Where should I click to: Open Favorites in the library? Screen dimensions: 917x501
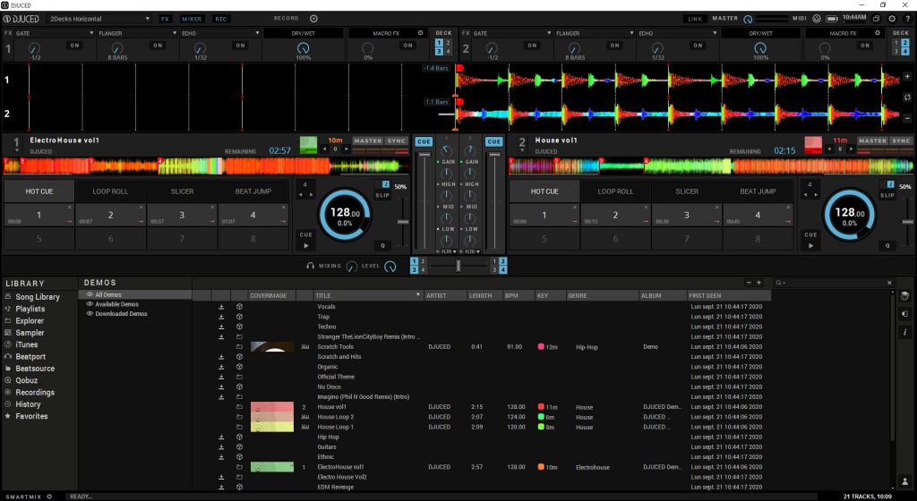[31, 416]
